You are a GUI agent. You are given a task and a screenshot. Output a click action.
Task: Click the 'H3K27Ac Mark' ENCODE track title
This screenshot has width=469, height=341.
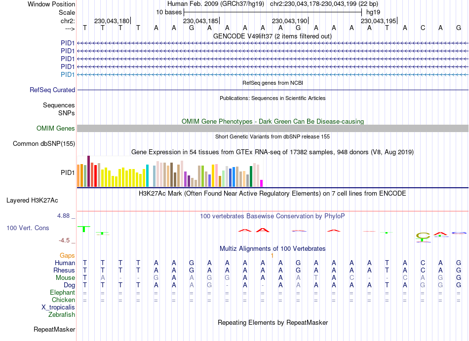click(273, 194)
